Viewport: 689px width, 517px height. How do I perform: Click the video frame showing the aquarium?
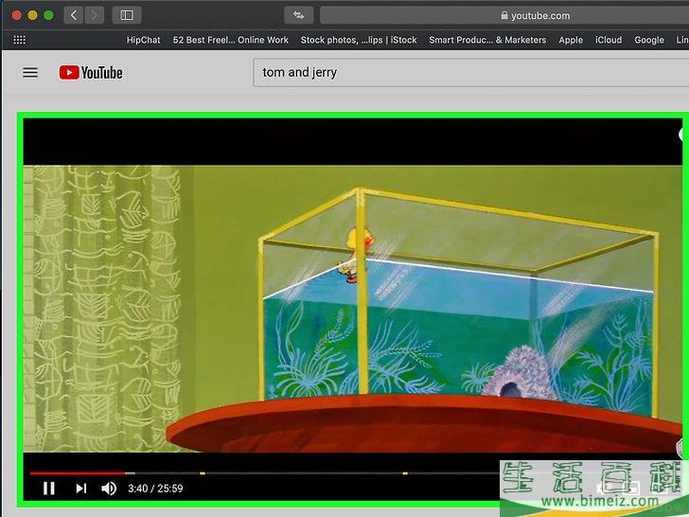(352, 309)
